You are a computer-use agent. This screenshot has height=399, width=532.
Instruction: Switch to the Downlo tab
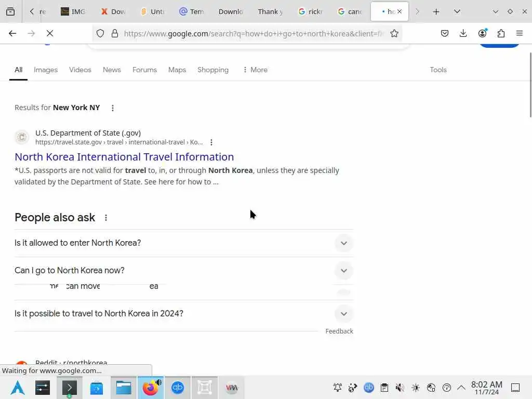(x=231, y=11)
